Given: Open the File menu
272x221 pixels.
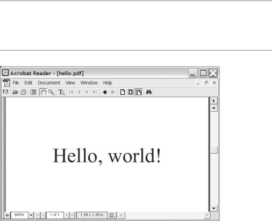Looking at the screenshot, I should 16,83.
